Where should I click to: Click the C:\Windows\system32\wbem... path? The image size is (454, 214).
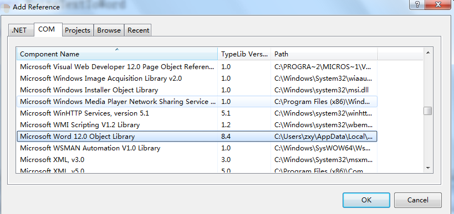click(x=323, y=125)
